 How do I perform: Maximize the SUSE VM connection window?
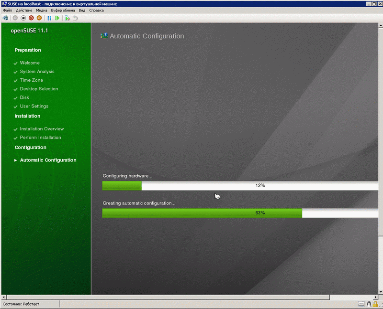(x=374, y=4)
